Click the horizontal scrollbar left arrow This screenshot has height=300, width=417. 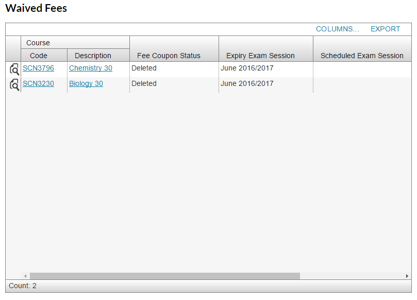25,276
